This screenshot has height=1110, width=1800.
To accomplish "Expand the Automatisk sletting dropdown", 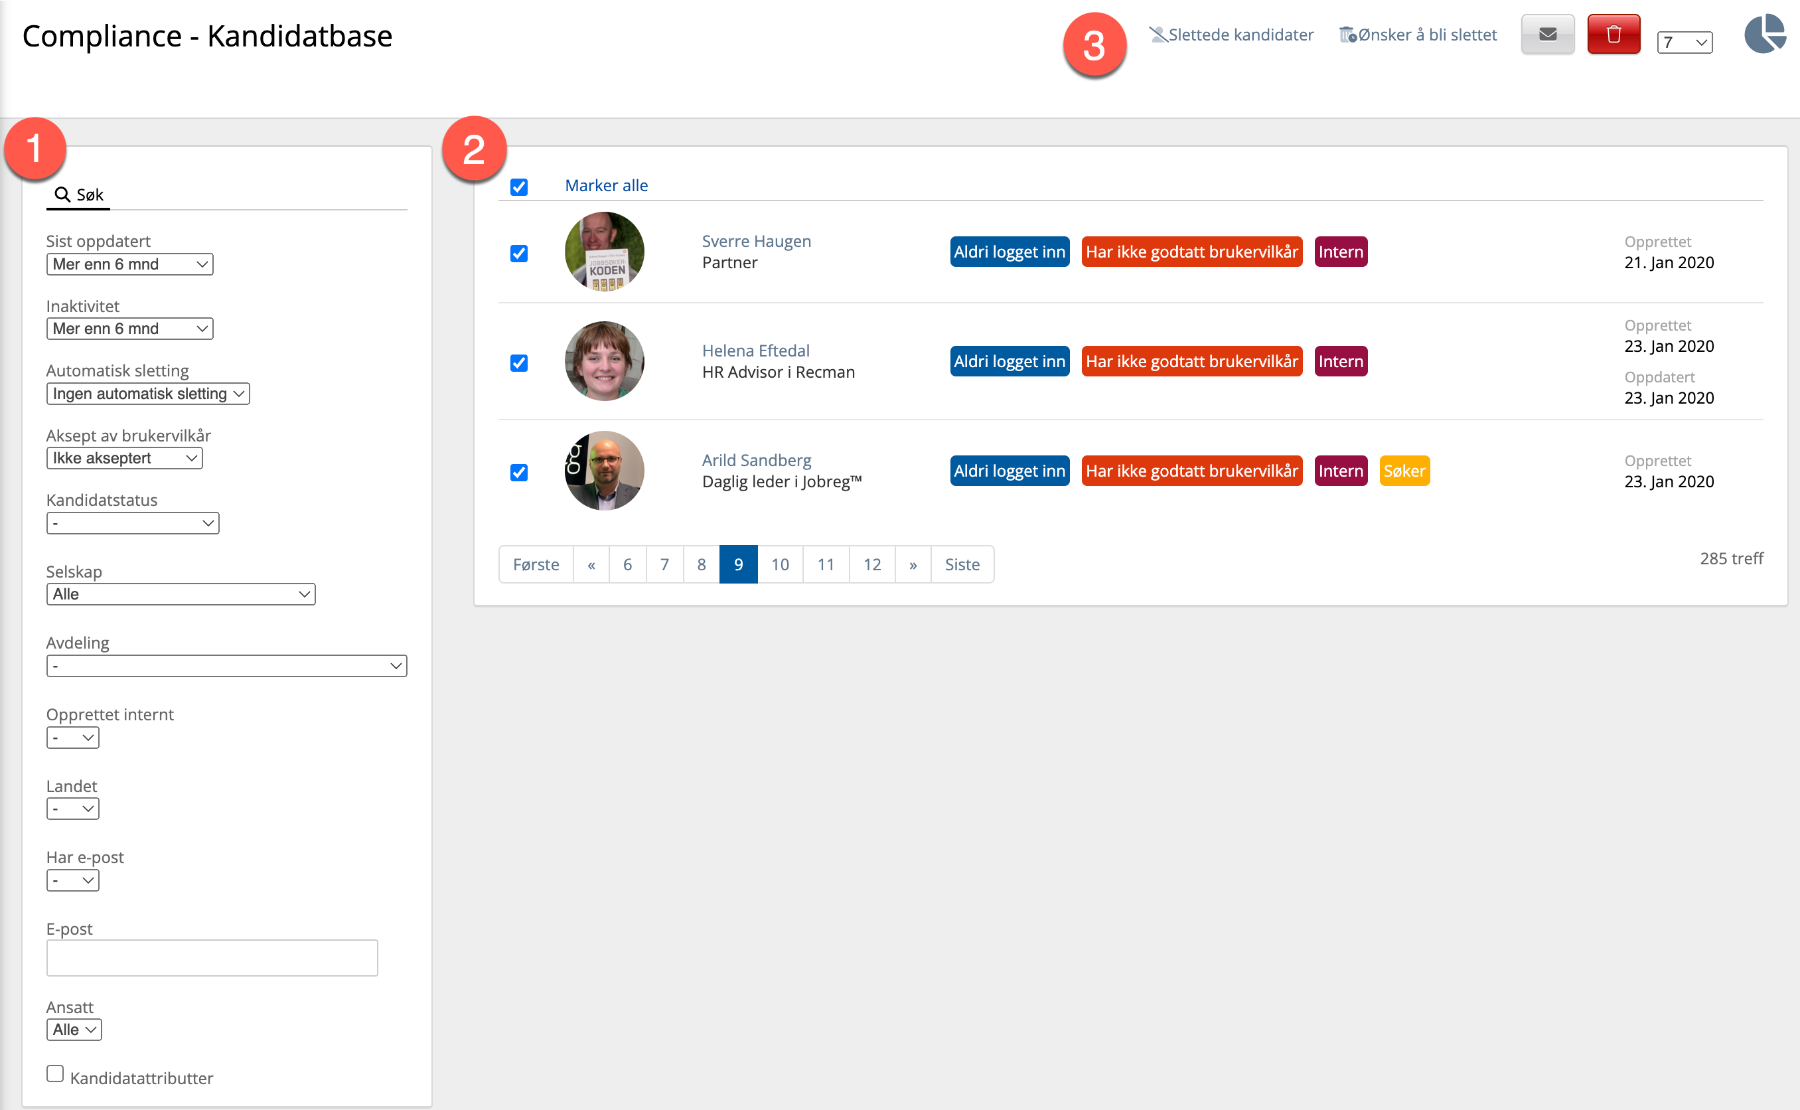I will click(x=147, y=394).
